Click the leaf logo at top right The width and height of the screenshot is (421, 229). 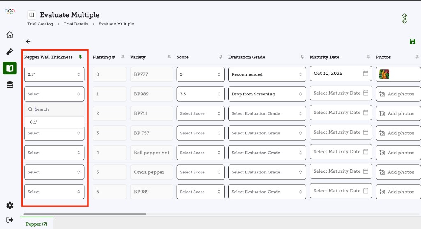coord(405,18)
